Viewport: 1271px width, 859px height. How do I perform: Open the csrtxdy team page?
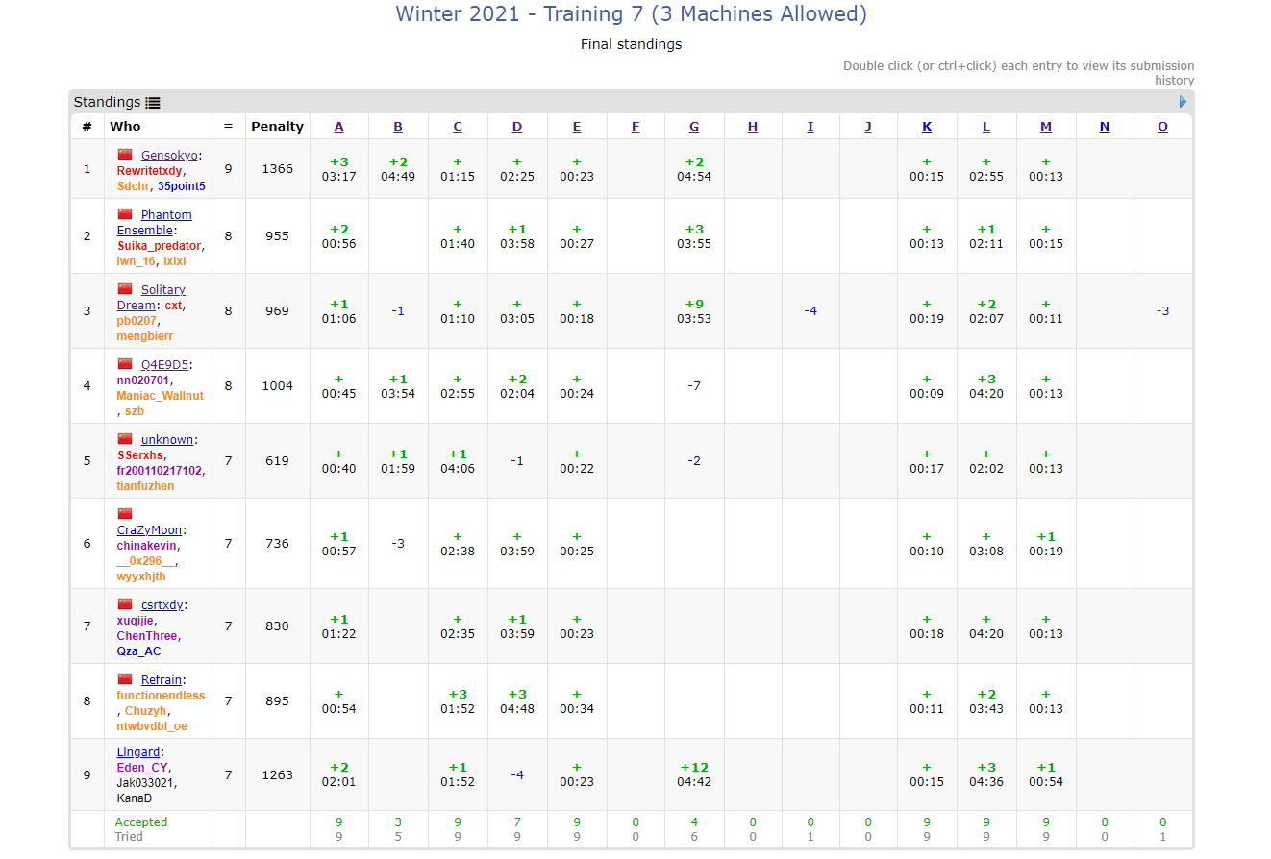pos(162,605)
